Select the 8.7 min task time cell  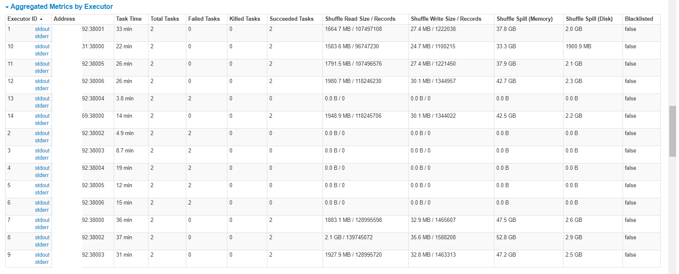(x=125, y=151)
